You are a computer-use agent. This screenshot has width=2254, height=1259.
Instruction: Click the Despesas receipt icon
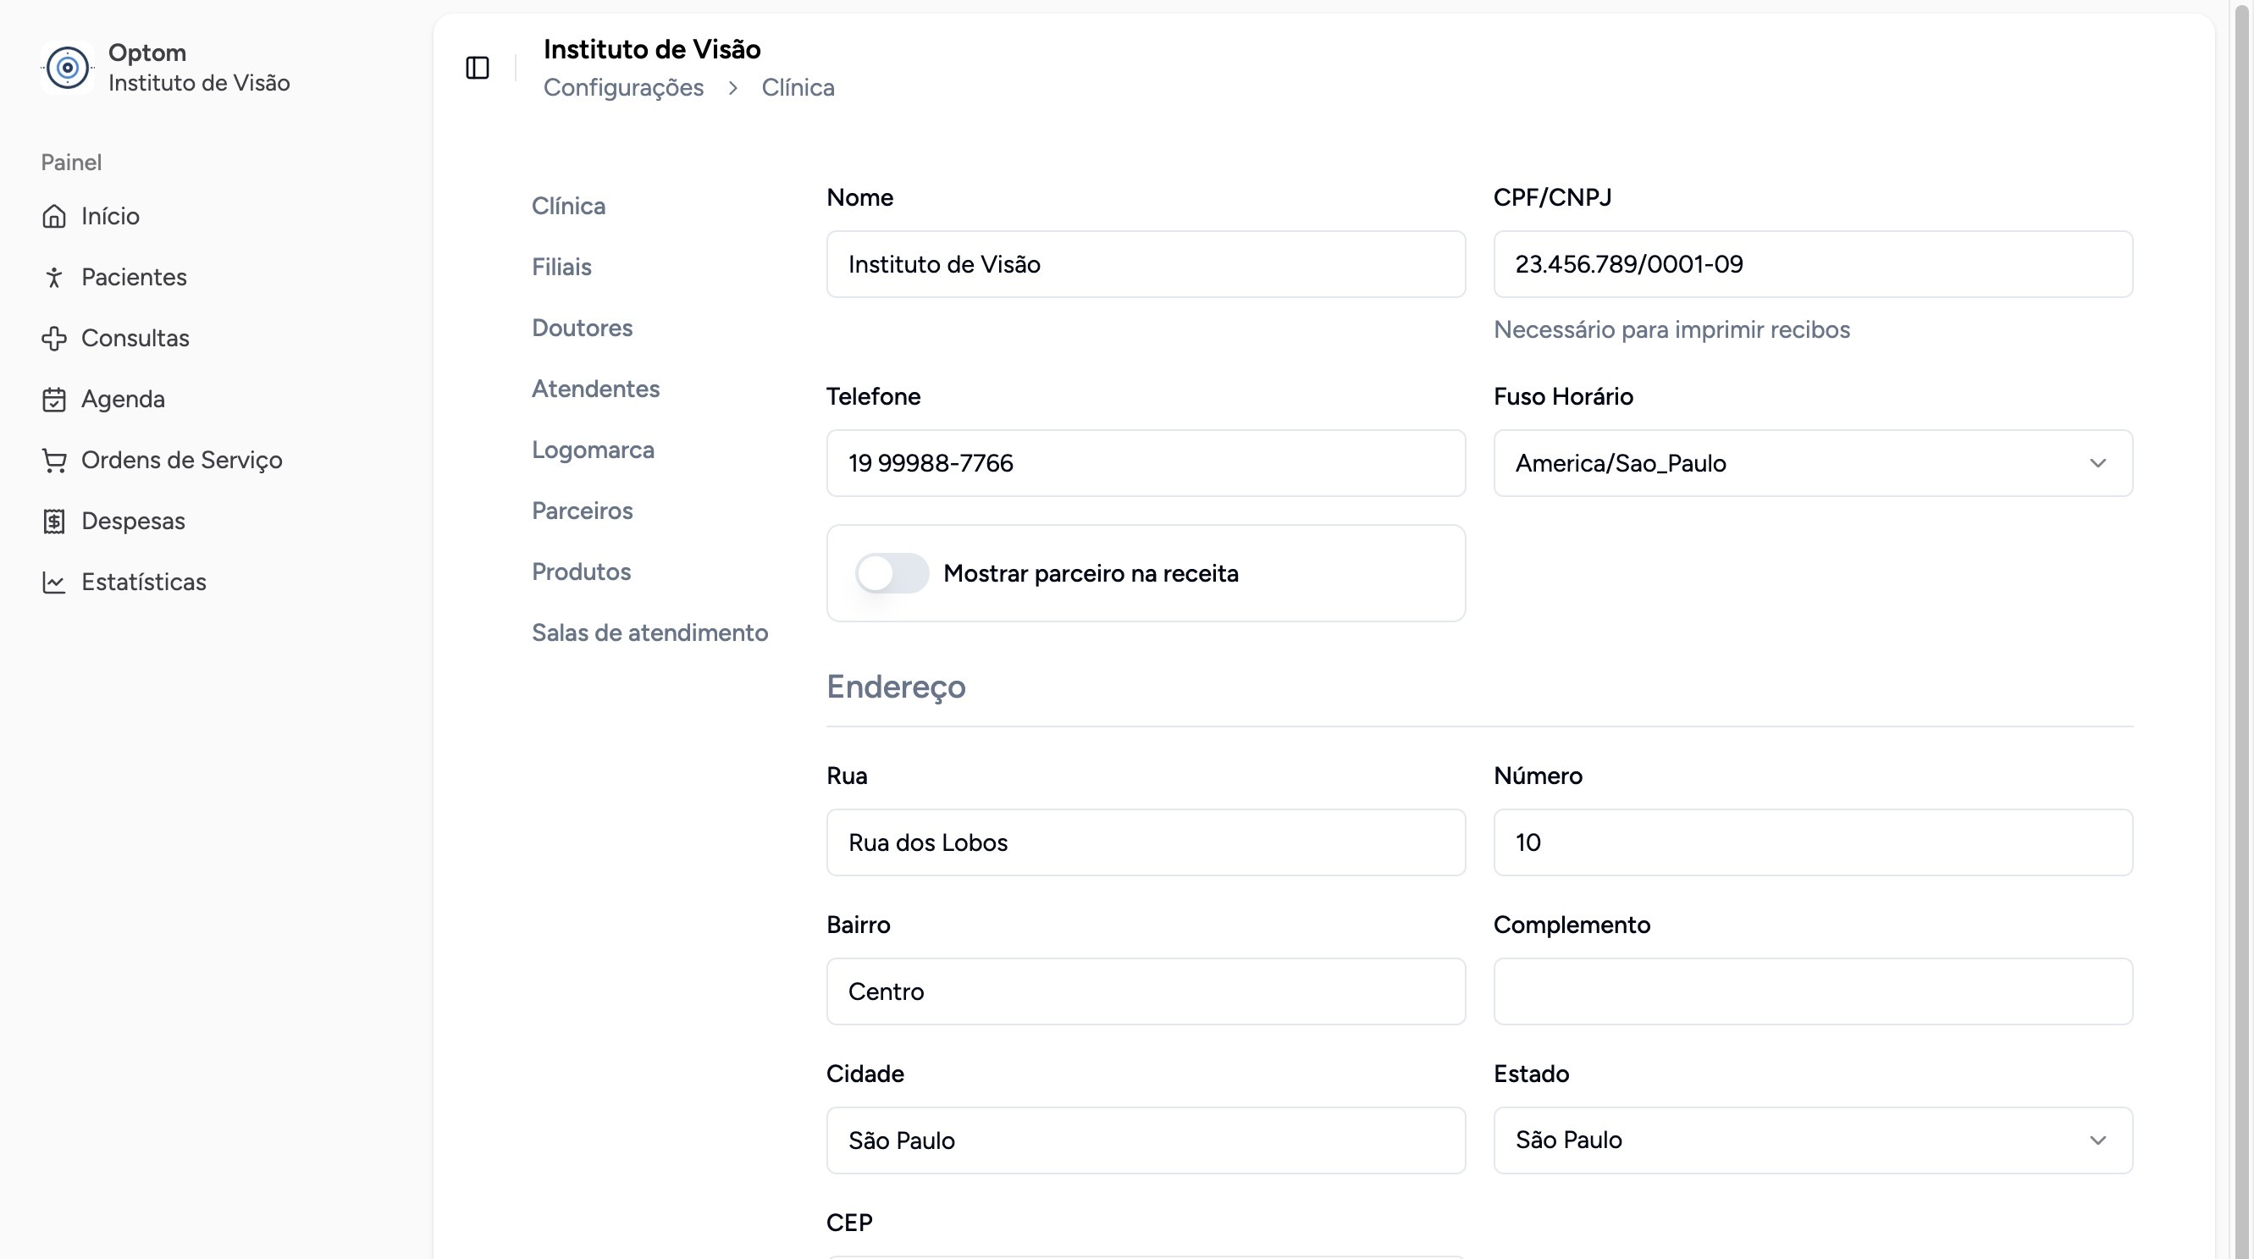(54, 522)
